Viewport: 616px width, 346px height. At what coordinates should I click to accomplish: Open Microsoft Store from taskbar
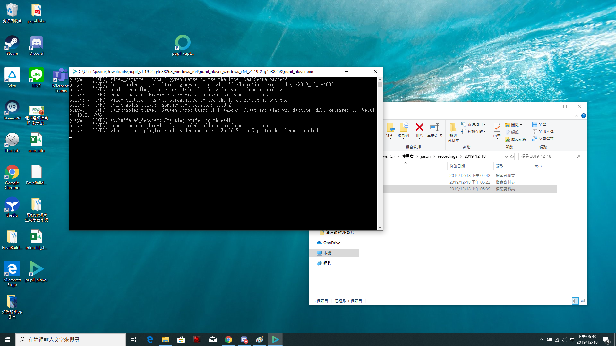181,340
